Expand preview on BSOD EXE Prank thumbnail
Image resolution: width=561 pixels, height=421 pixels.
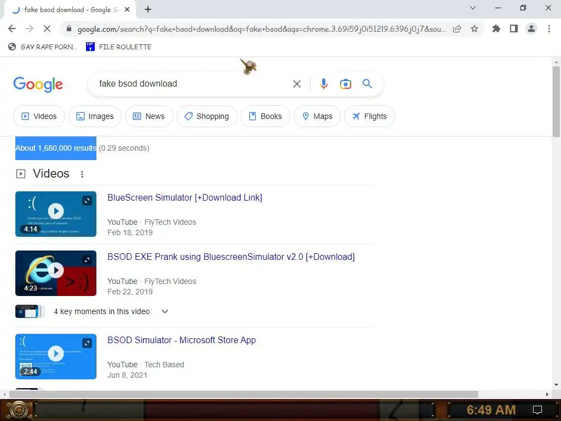point(87,260)
